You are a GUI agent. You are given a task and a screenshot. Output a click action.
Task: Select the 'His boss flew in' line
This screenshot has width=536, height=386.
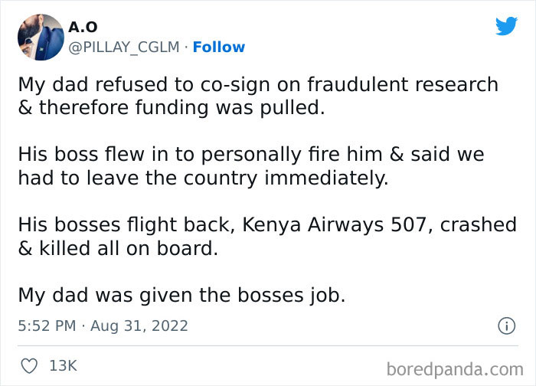coord(251,153)
